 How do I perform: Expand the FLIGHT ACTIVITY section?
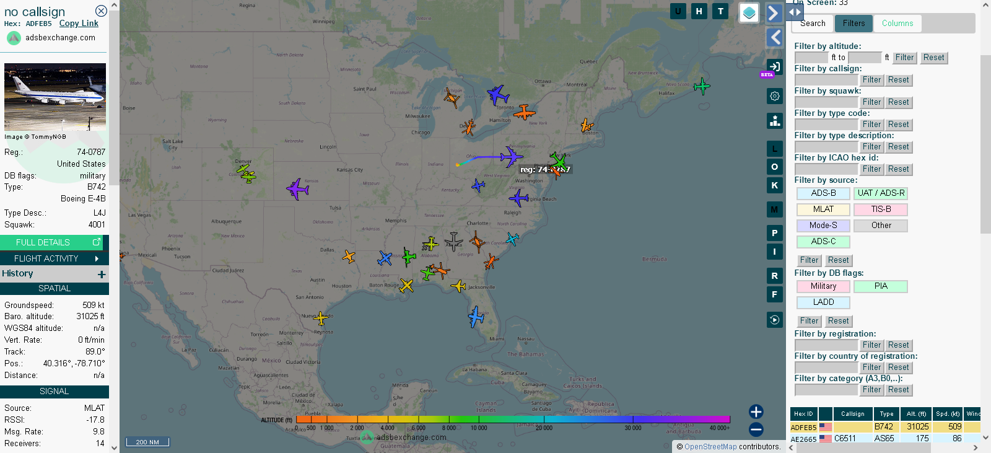click(55, 258)
